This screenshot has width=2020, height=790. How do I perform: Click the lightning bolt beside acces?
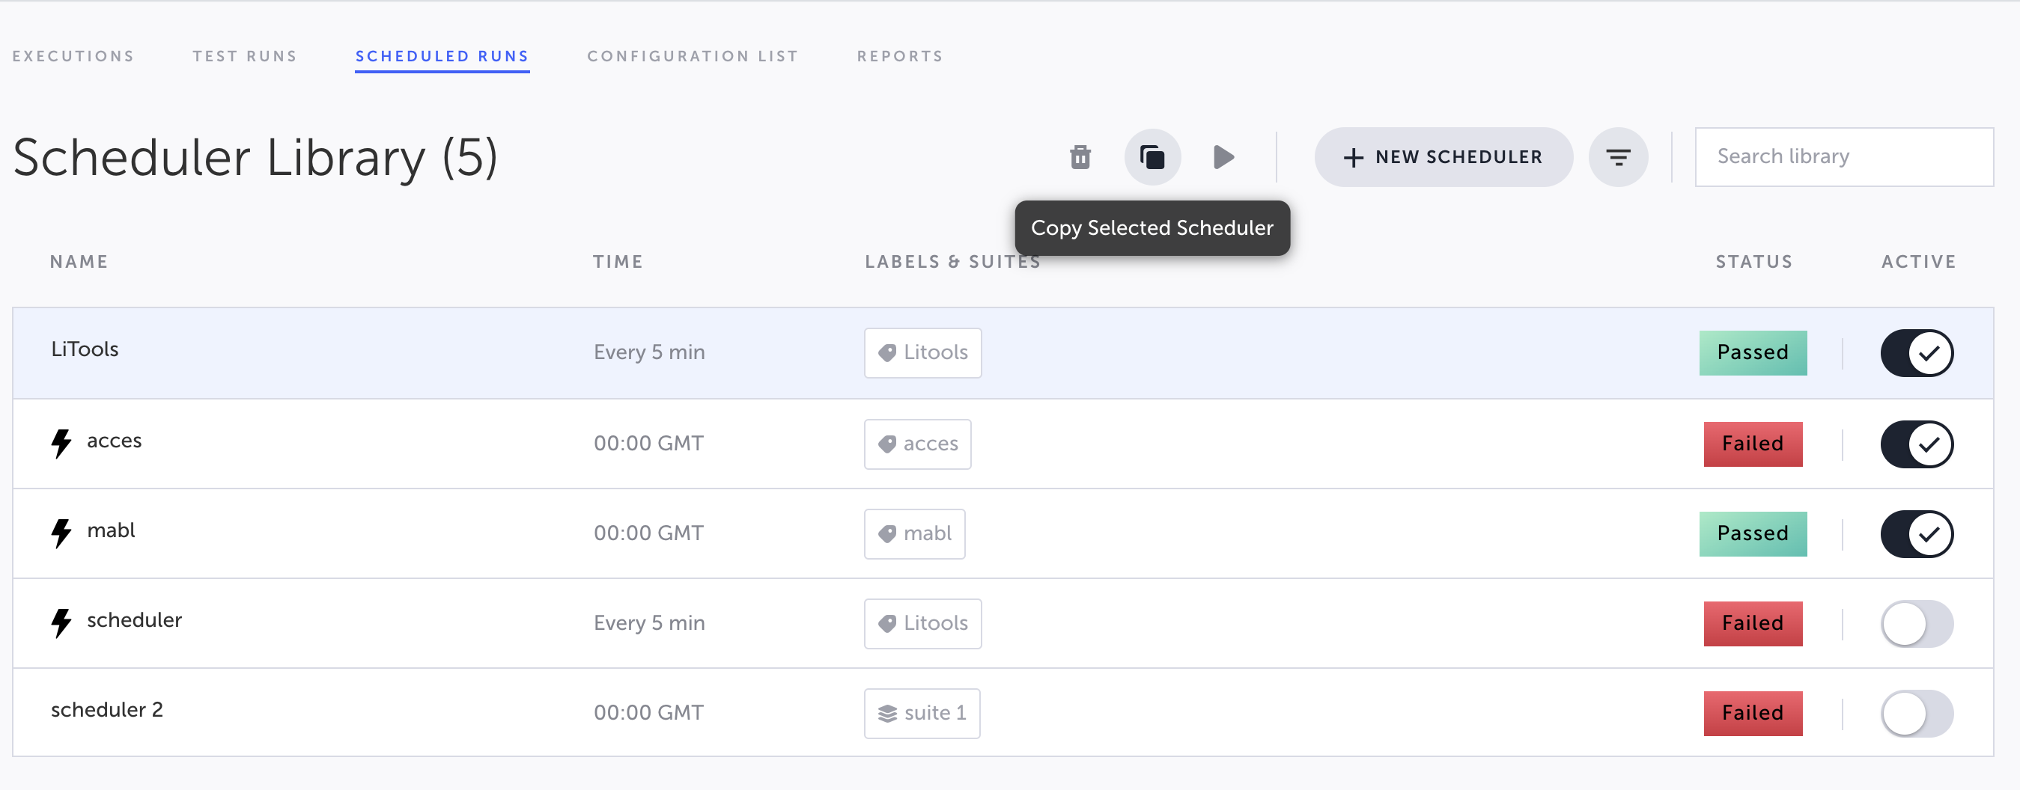[61, 443]
